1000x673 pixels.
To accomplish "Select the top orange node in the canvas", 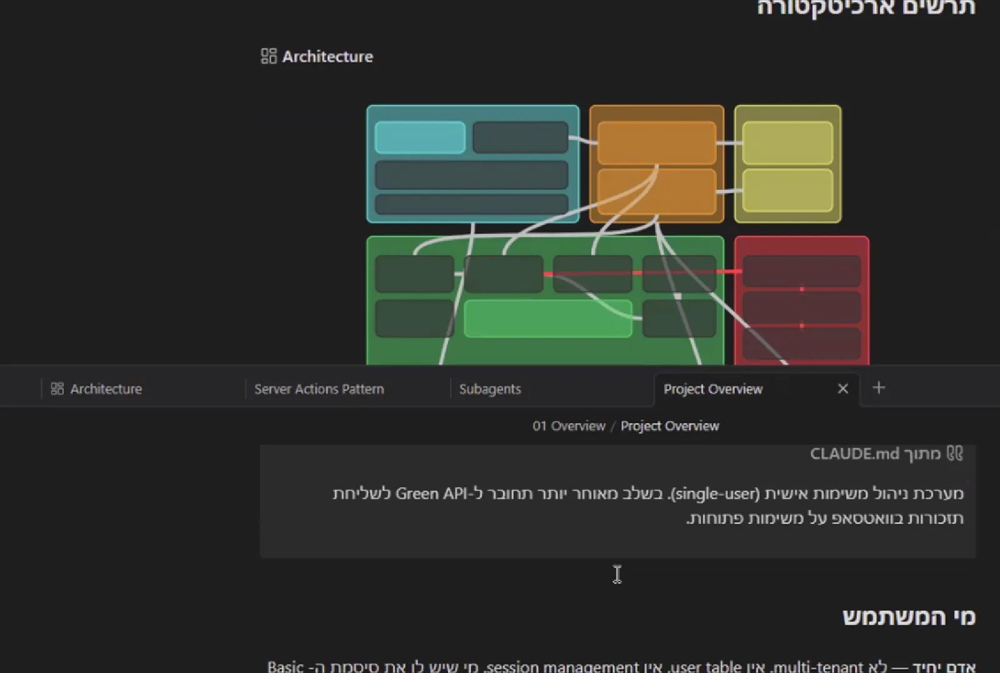I will (656, 143).
